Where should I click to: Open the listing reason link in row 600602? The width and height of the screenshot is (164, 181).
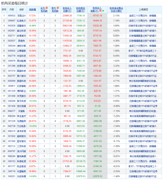click(143, 51)
